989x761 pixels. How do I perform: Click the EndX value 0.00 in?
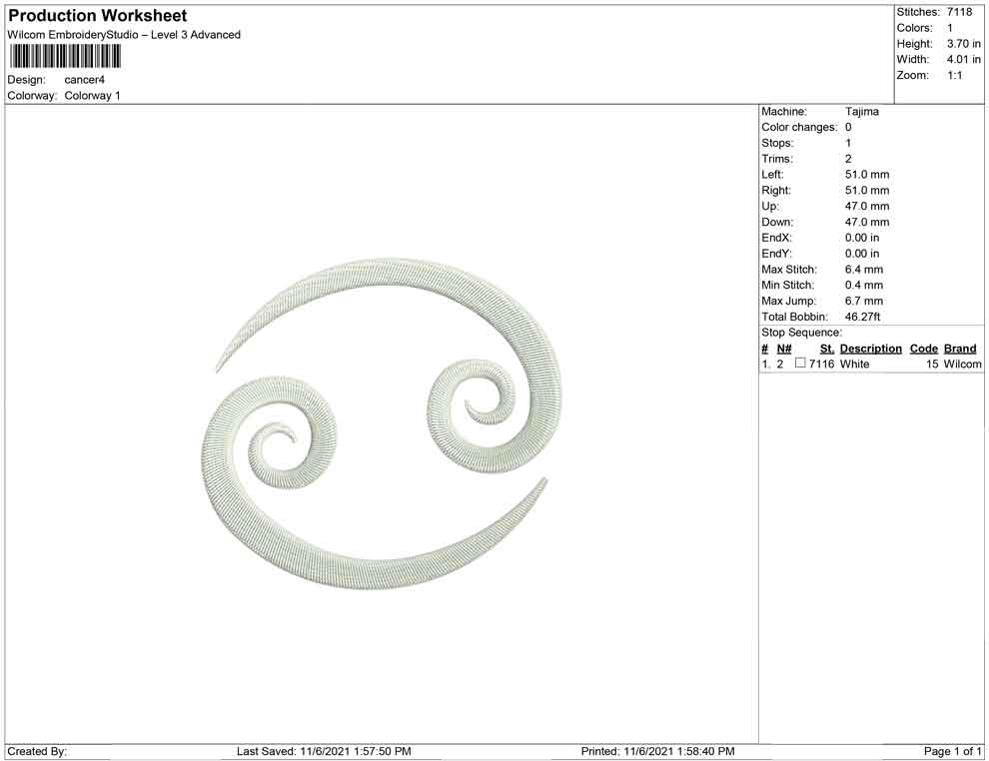861,238
